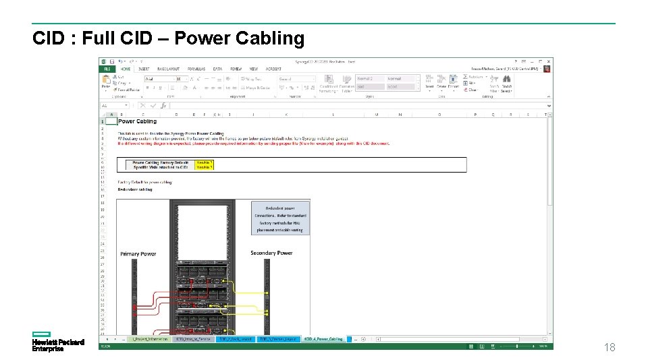Open Format as Table menu
The image size is (648, 364).
pos(347,84)
